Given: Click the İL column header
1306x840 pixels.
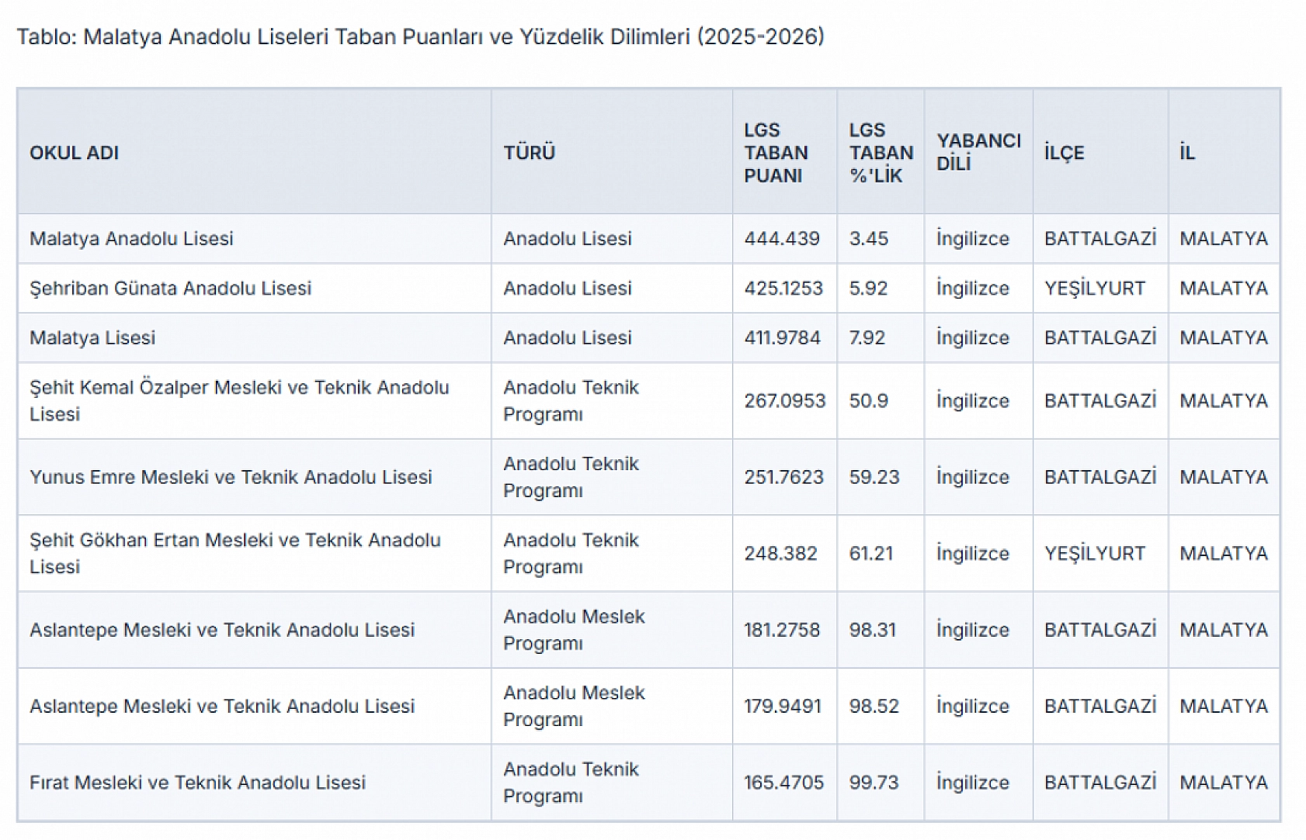Looking at the screenshot, I should pos(1187,153).
